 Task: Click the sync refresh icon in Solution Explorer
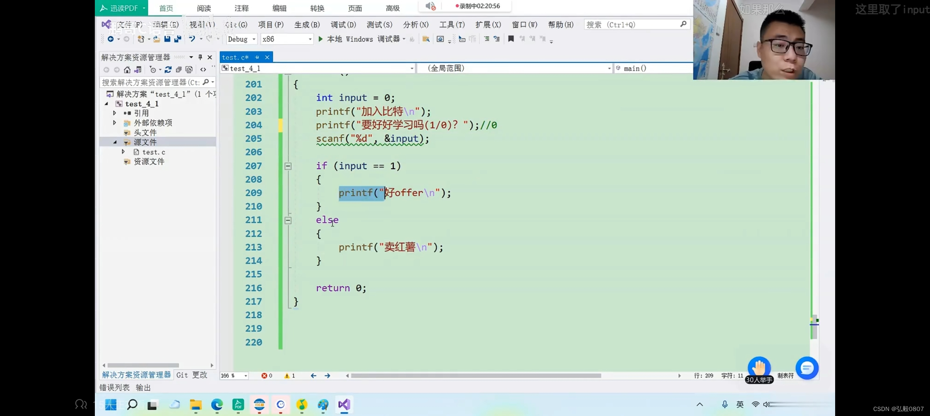(168, 70)
